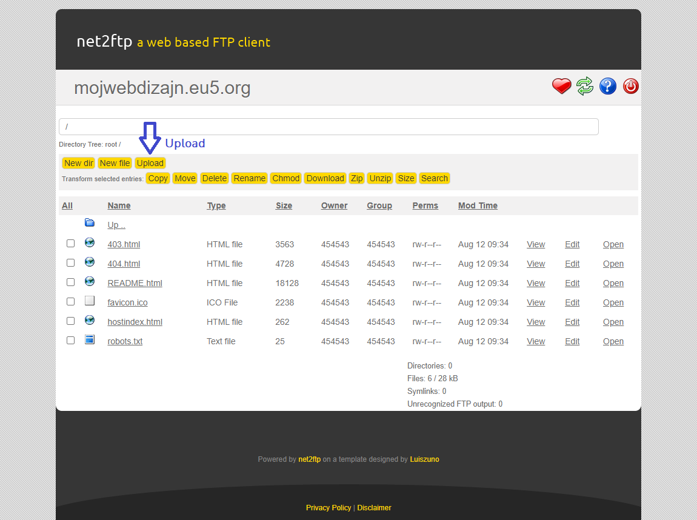The width and height of the screenshot is (697, 520).
Task: Click the Delete button
Action: 215,178
